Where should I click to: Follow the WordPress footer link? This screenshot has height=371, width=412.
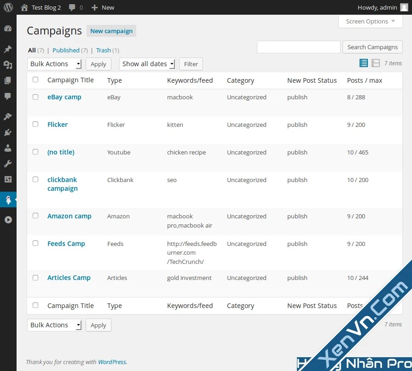[x=112, y=362]
